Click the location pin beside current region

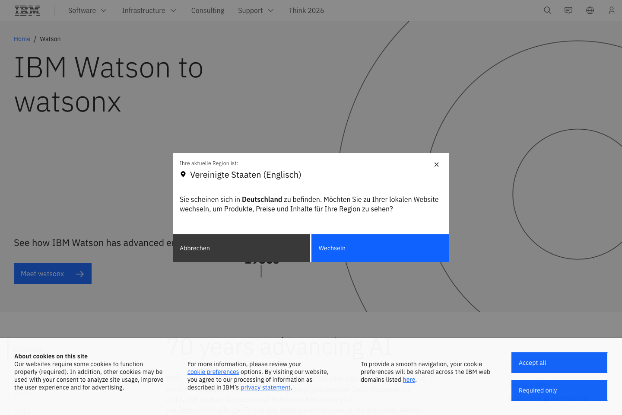[x=183, y=174]
